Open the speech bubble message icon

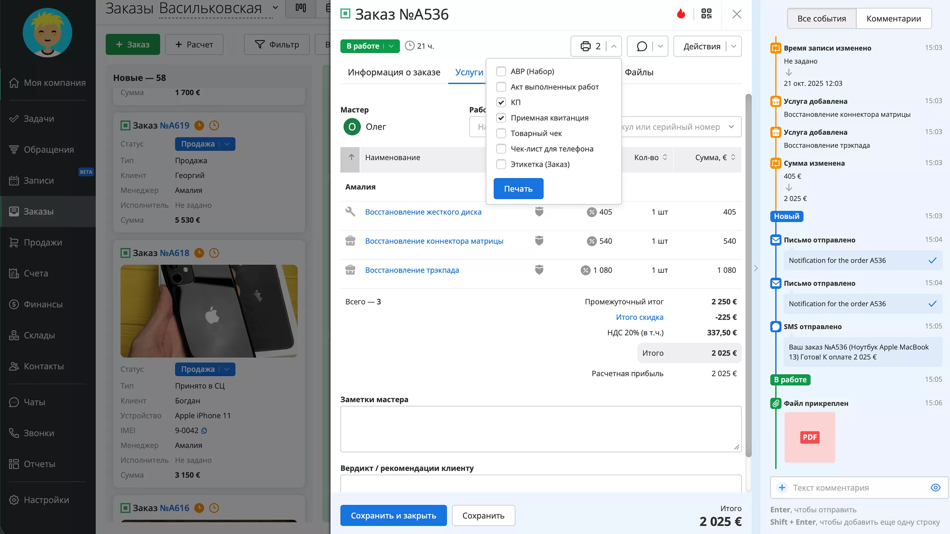(642, 46)
